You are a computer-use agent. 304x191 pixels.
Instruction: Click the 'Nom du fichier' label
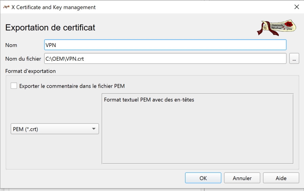coord(23,59)
